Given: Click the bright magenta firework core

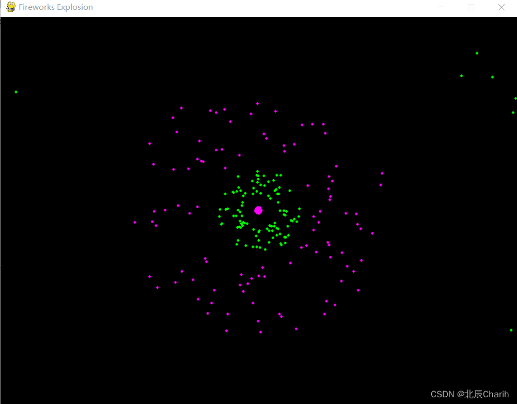Looking at the screenshot, I should (258, 210).
